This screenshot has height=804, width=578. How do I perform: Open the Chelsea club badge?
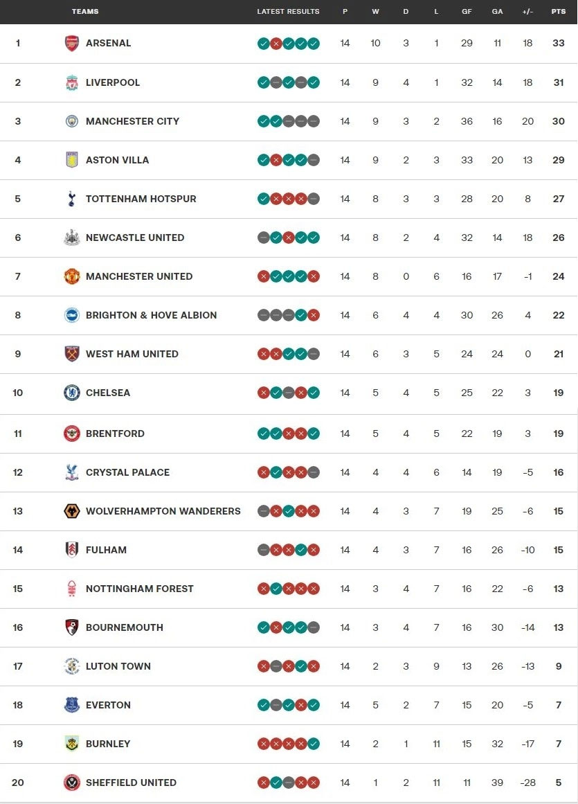point(72,393)
